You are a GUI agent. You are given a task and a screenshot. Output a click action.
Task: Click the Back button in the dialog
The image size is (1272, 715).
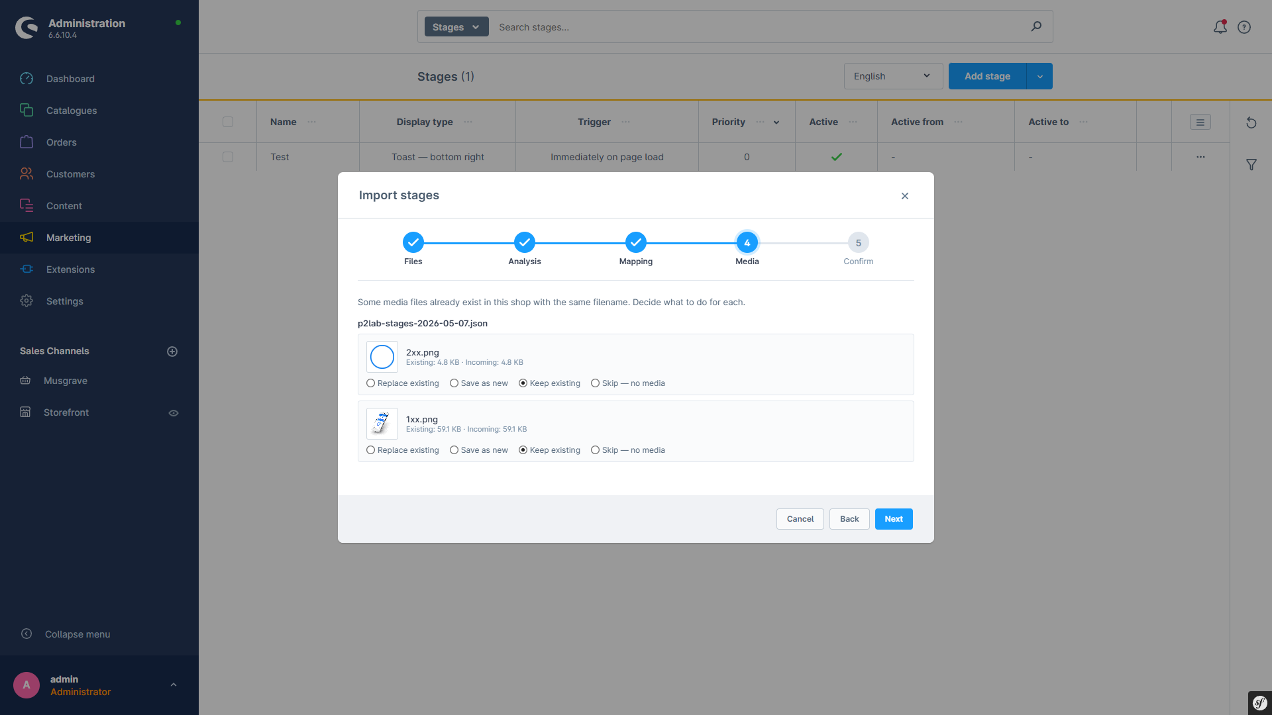pos(849,519)
